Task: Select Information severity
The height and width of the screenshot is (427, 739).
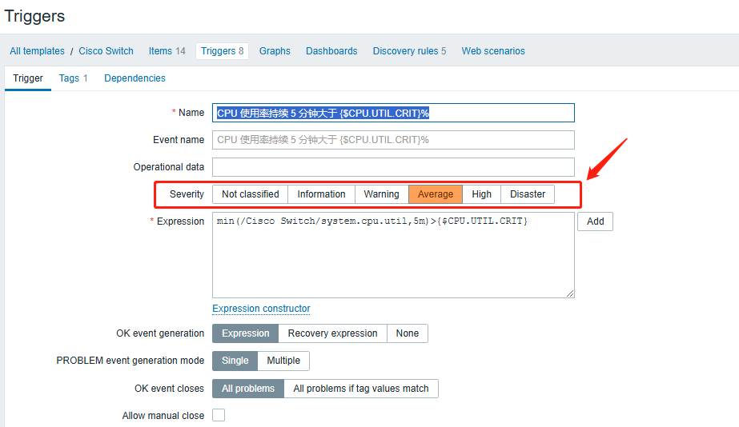Action: [321, 194]
